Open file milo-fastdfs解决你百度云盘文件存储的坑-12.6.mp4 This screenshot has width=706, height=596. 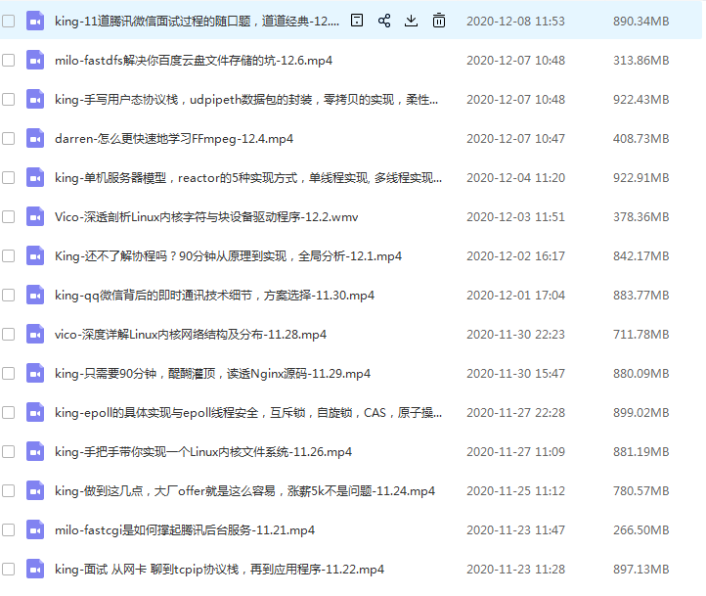click(x=194, y=61)
